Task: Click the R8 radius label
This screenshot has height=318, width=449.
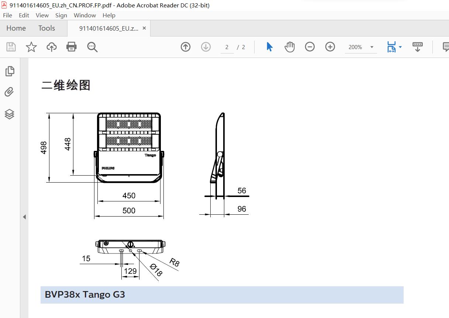Action: (175, 262)
